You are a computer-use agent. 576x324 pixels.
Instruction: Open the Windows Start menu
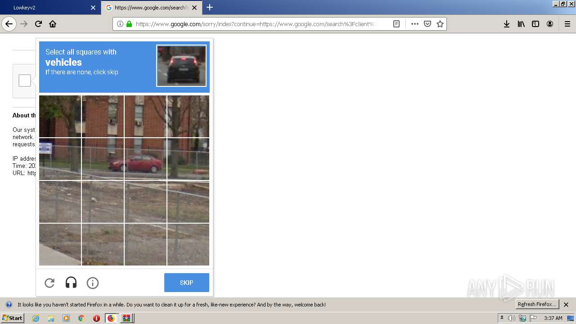click(x=12, y=318)
